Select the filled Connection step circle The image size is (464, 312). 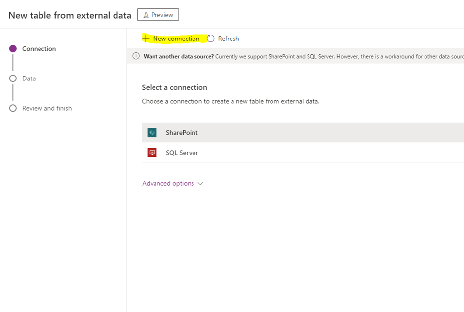[x=13, y=49]
